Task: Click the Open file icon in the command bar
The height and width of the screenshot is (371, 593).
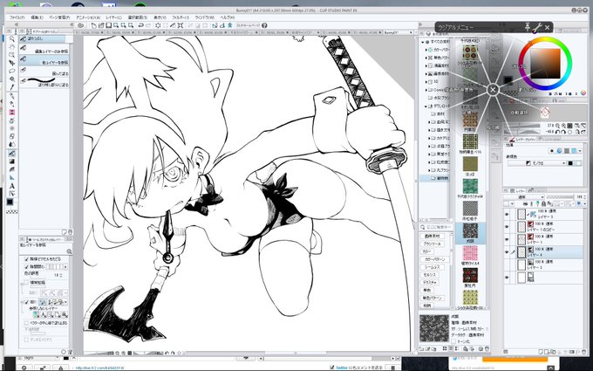Action: 101,25
